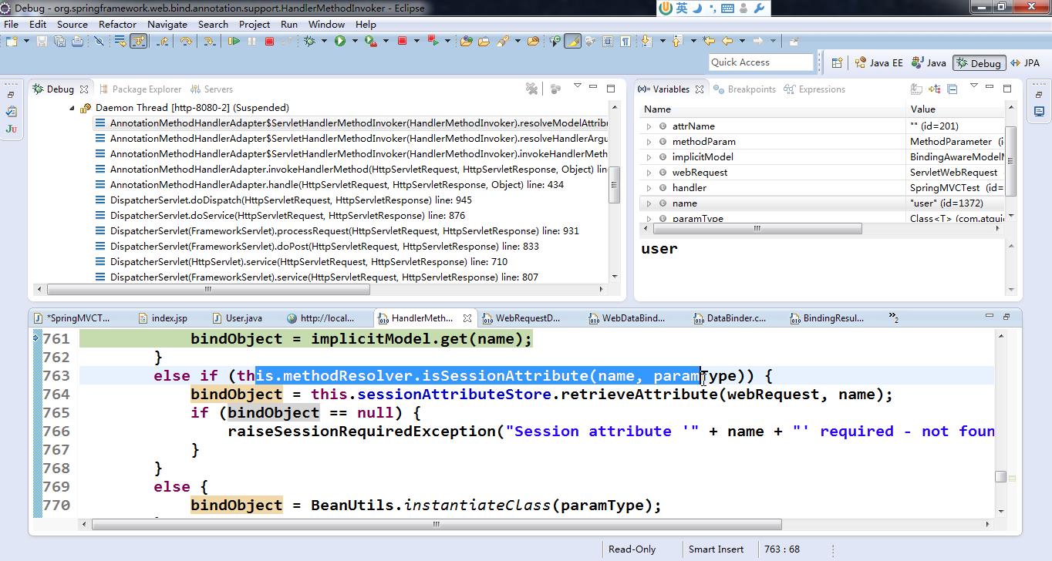Click the IME wrench settings icon
Screen dimensions: 1052x561
click(x=759, y=8)
